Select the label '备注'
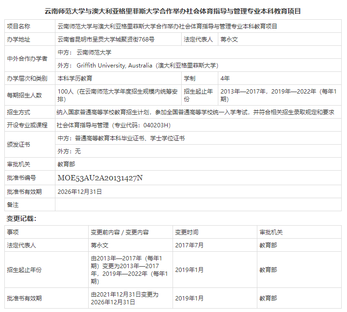347x312 pixels. [13, 205]
